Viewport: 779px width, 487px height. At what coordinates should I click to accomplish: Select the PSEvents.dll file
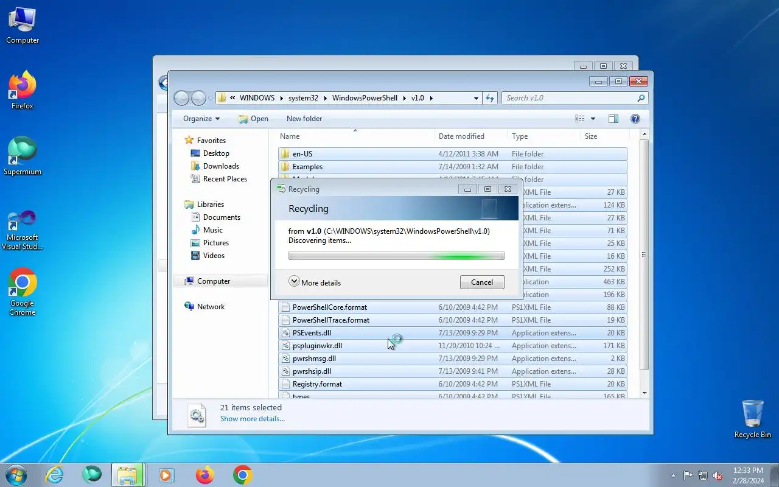click(x=453, y=333)
